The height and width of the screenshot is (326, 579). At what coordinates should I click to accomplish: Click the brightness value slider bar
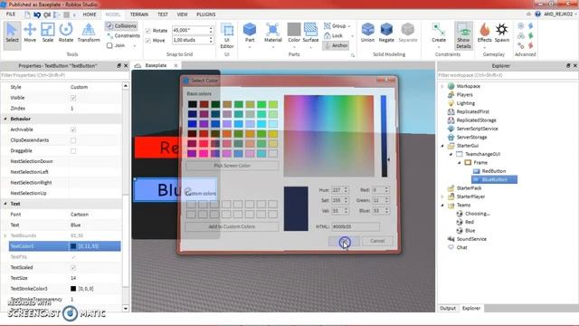384,136
